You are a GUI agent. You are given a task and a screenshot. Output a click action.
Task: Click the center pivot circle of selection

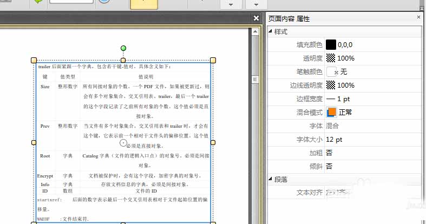tap(123, 143)
